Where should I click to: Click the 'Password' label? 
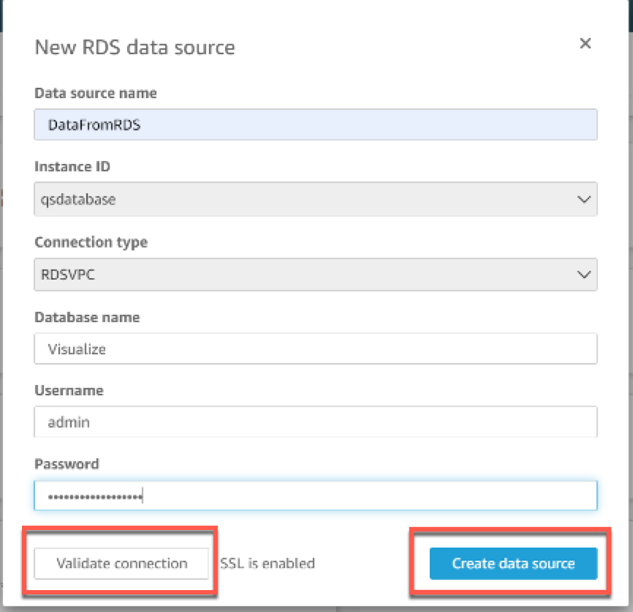click(67, 464)
